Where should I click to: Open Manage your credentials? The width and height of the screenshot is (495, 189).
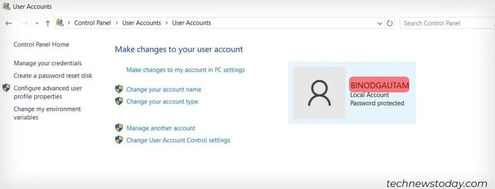[x=48, y=63]
